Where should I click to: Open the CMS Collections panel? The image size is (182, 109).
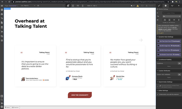2,27
